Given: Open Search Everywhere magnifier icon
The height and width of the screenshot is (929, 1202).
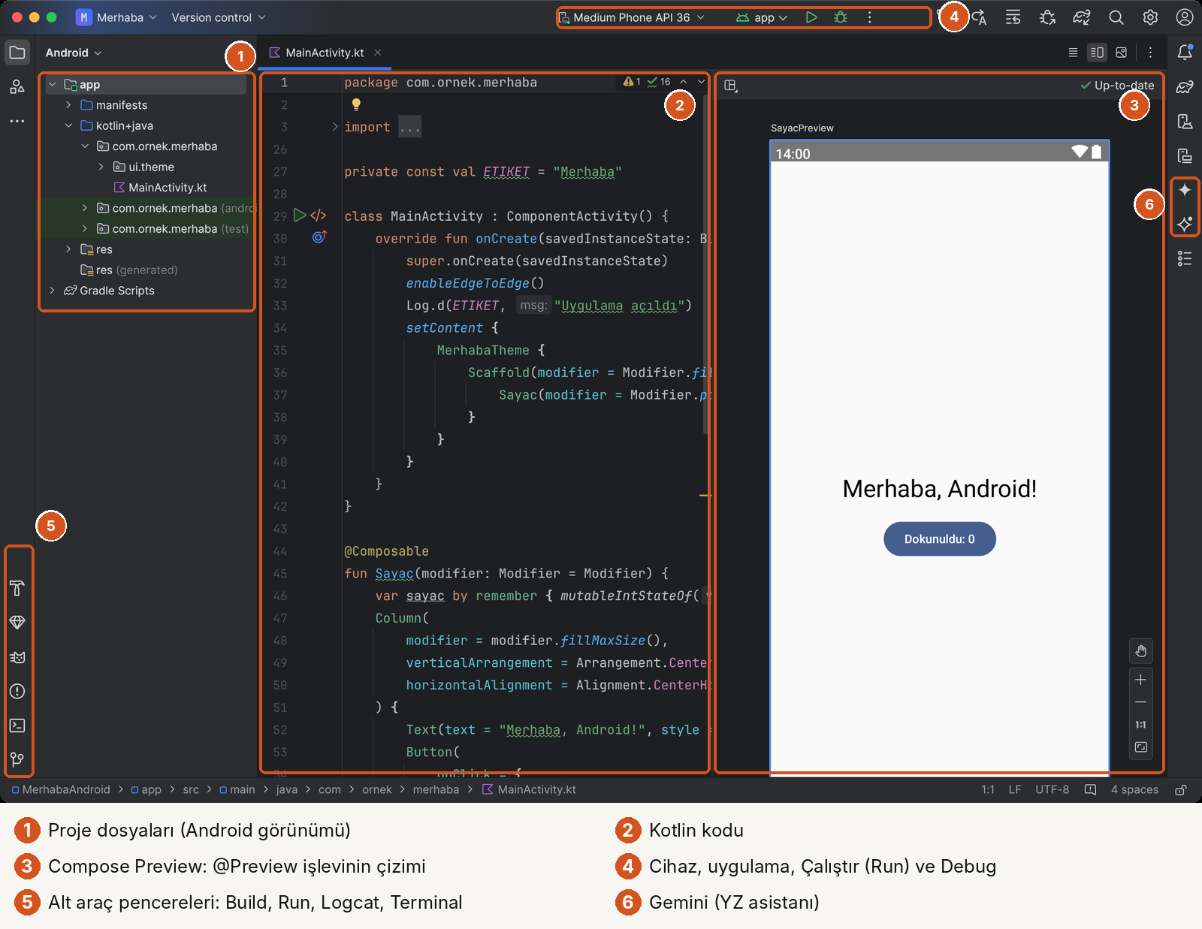Looking at the screenshot, I should (x=1116, y=17).
